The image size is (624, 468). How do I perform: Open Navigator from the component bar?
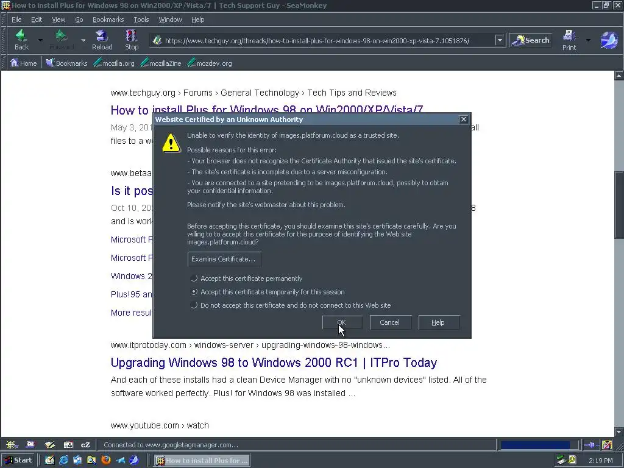(x=12, y=444)
